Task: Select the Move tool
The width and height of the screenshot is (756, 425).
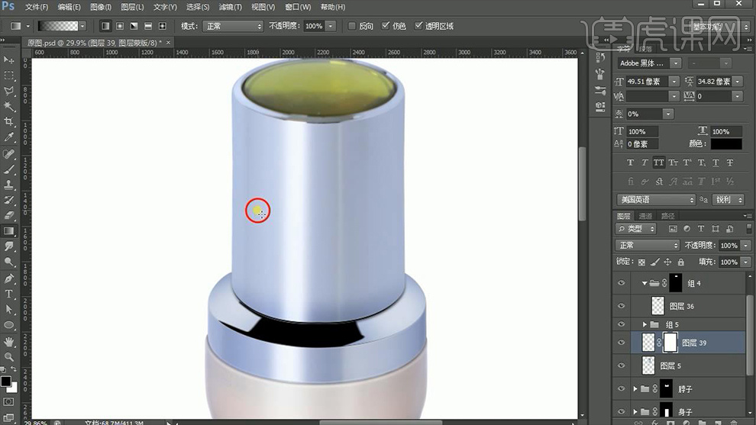Action: coord(9,60)
